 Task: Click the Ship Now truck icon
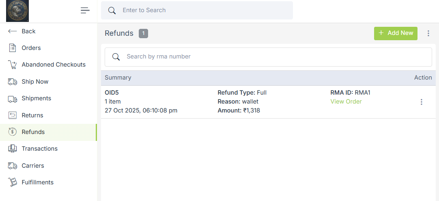tap(13, 82)
